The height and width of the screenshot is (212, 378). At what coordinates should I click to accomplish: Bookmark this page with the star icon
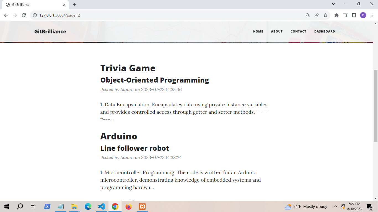(325, 15)
